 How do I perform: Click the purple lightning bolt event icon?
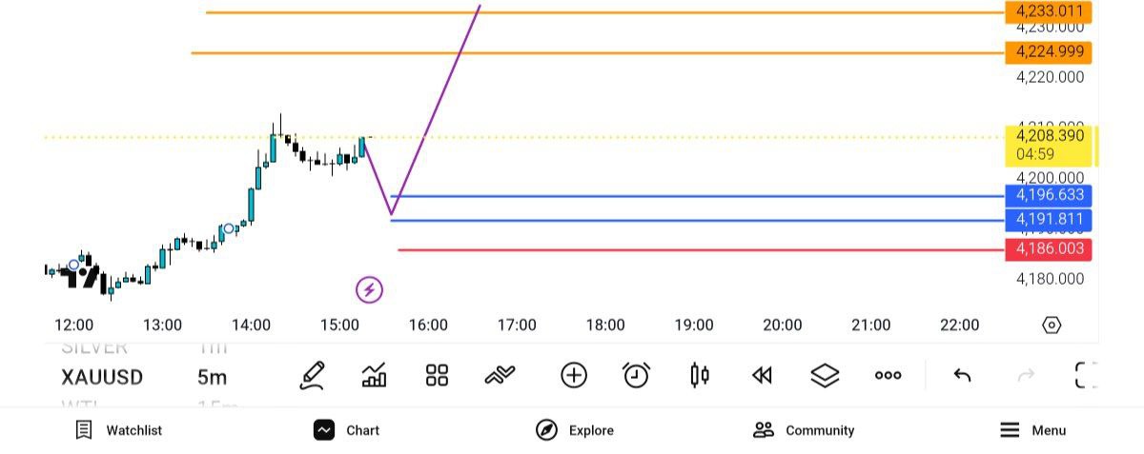click(369, 289)
